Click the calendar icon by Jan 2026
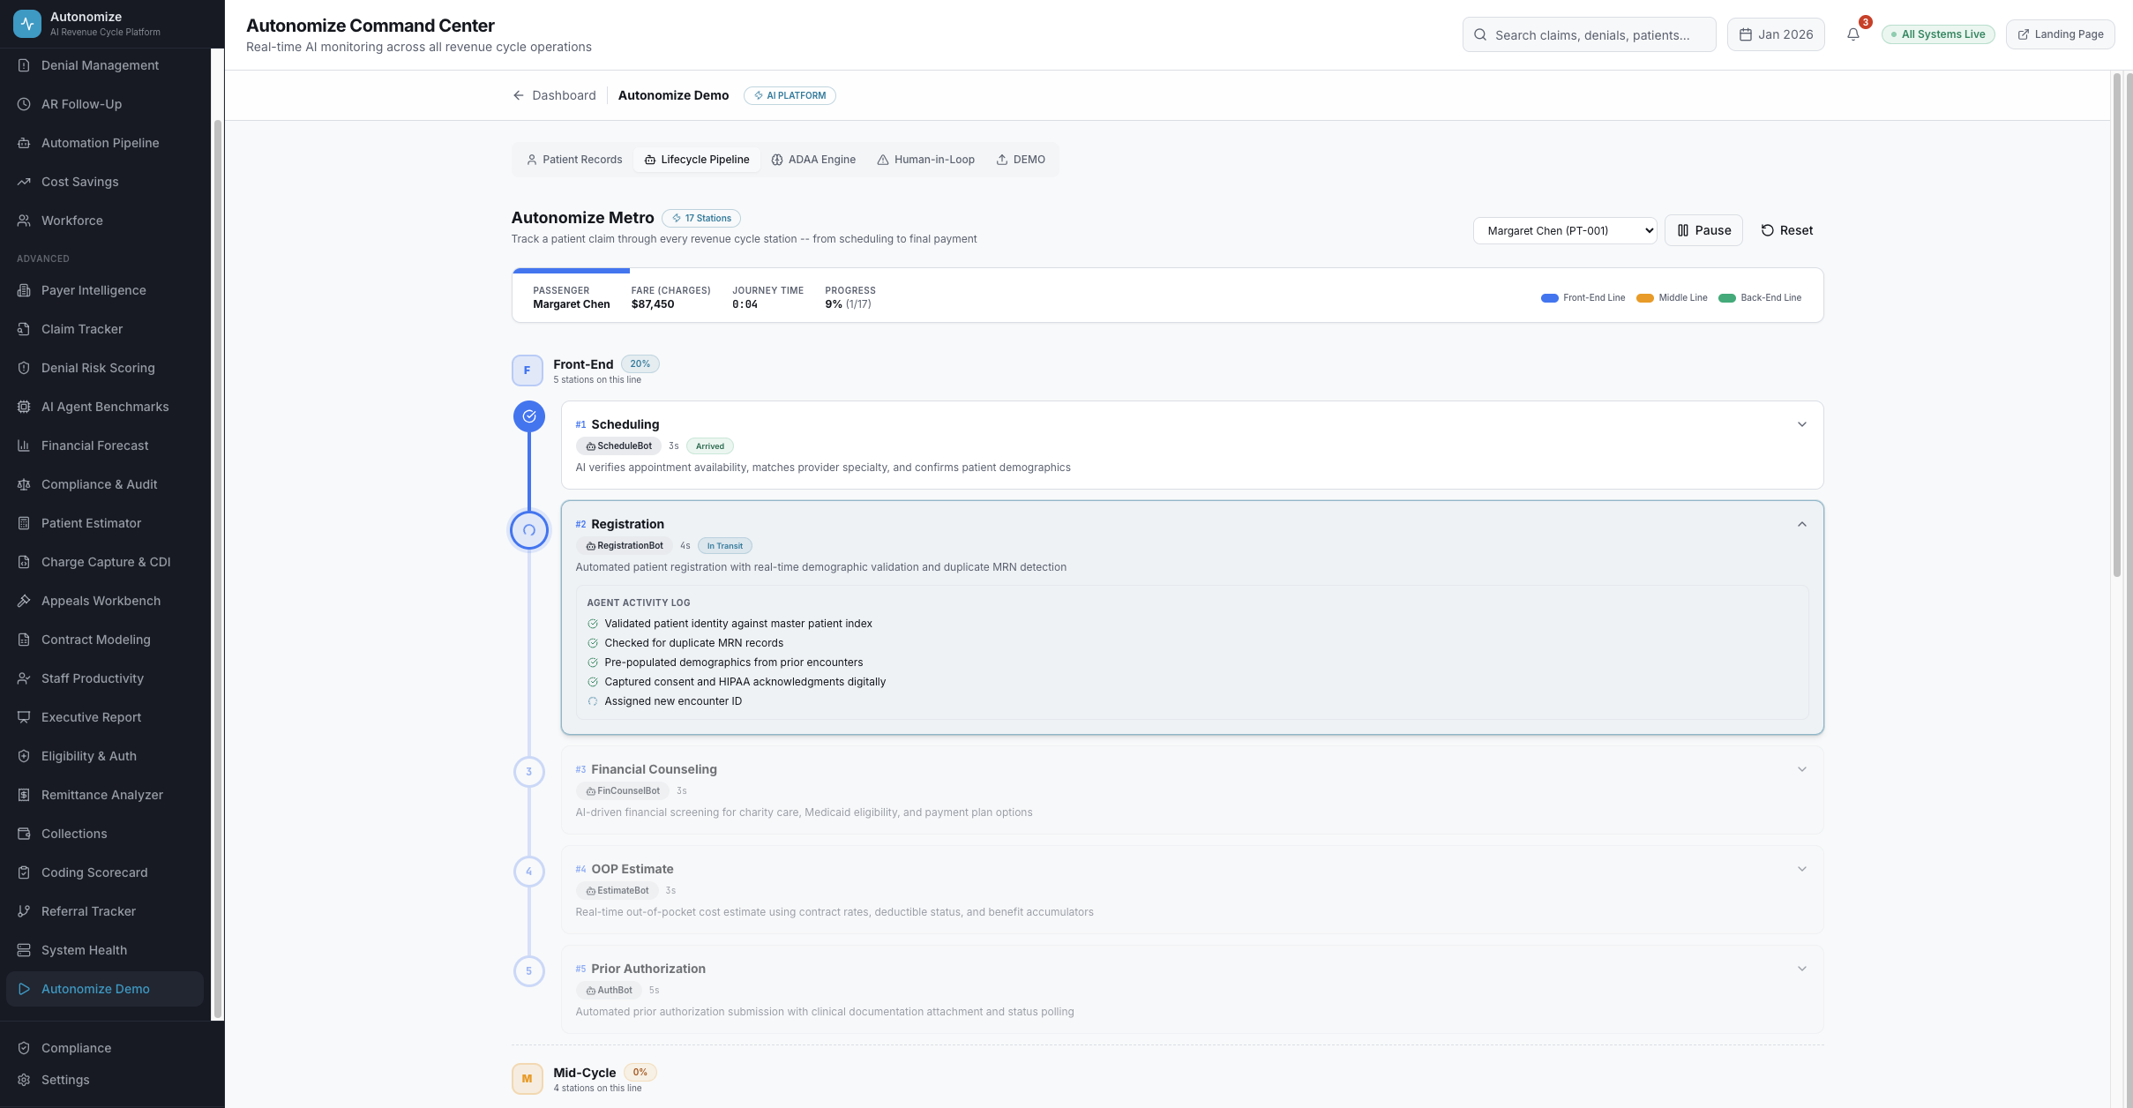Screen dimensions: 2133x1108 coord(1745,34)
